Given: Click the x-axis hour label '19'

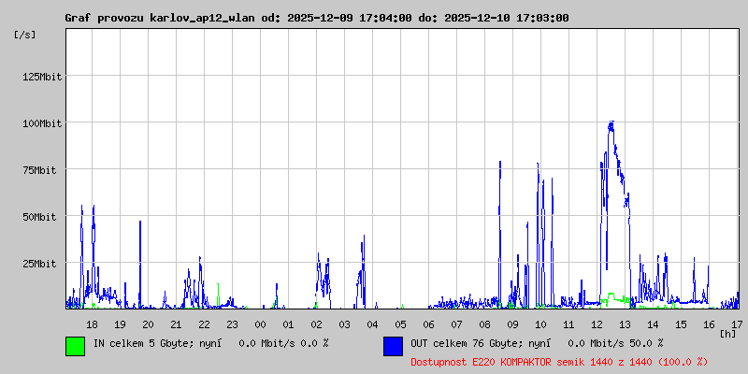Looking at the screenshot, I should (120, 324).
